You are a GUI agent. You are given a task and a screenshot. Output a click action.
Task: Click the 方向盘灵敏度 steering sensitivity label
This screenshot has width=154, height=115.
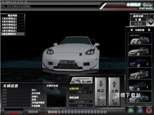[x=38, y=103]
